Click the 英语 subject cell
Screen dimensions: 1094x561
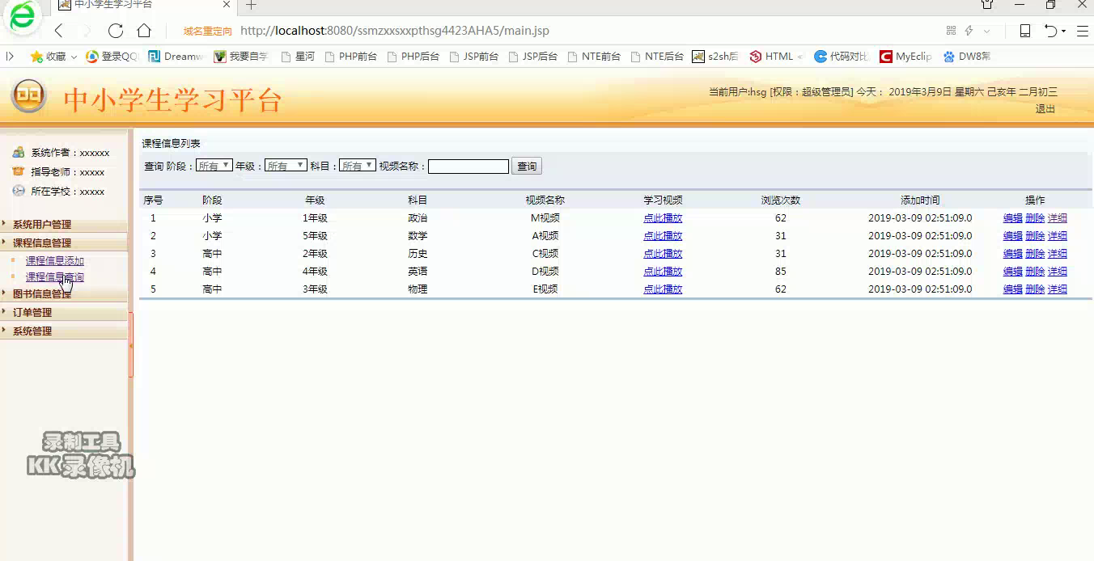click(x=418, y=272)
